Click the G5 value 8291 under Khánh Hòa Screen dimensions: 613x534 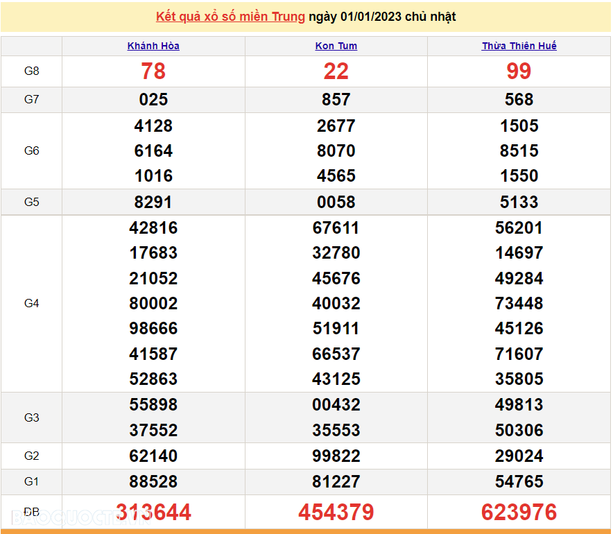tap(153, 202)
